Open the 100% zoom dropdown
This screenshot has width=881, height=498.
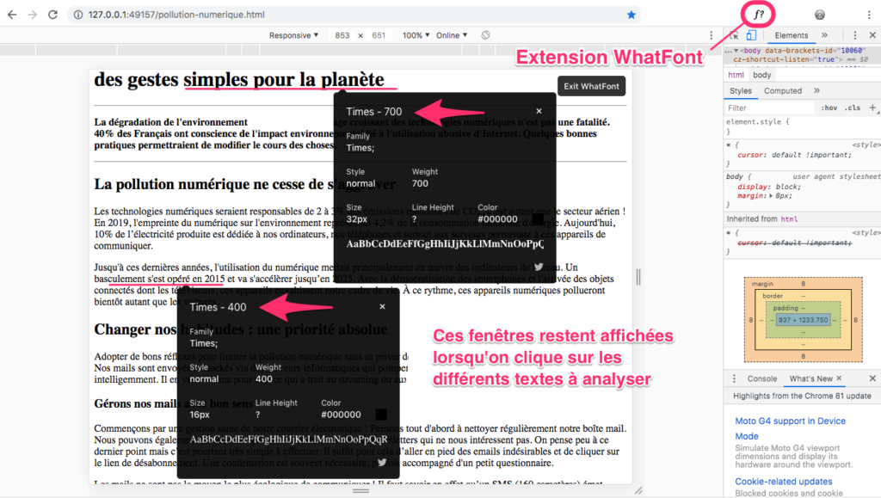coord(416,35)
